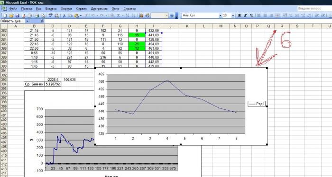This screenshot has height=177, width=332.
Task: Click the fx insert function button
Action: pos(42,21)
